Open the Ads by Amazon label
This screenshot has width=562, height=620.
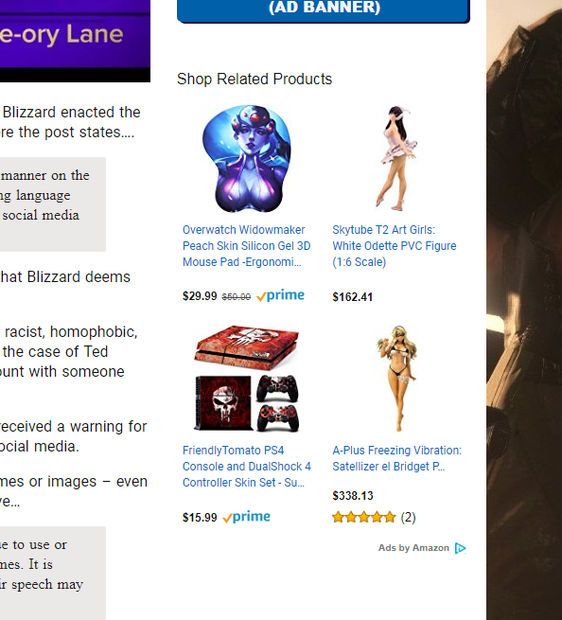coord(413,548)
